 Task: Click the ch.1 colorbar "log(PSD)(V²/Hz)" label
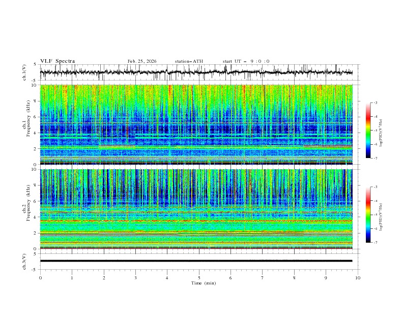[381, 133]
